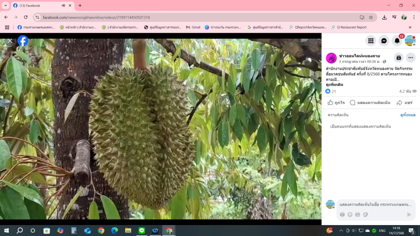
Task: Open the tab search dropdown arrow
Action: pos(5,5)
